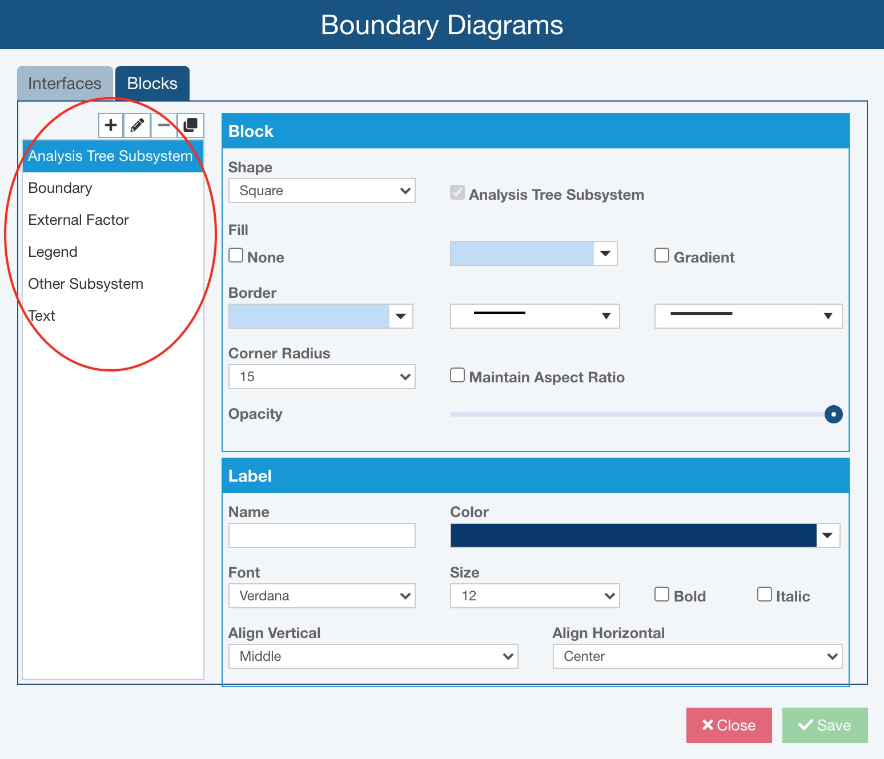The height and width of the screenshot is (759, 884).
Task: Click the Save button
Action: point(825,725)
